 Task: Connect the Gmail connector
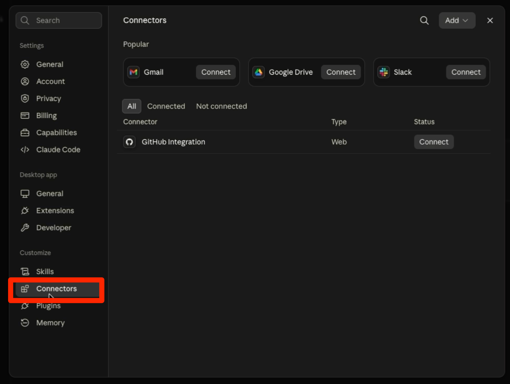pos(216,72)
